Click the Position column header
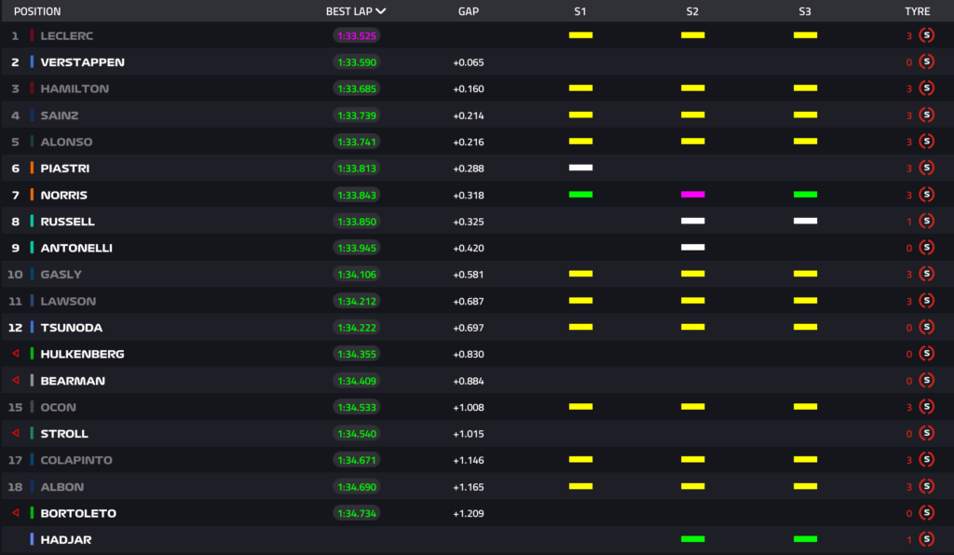The width and height of the screenshot is (954, 555). pyautogui.click(x=37, y=12)
